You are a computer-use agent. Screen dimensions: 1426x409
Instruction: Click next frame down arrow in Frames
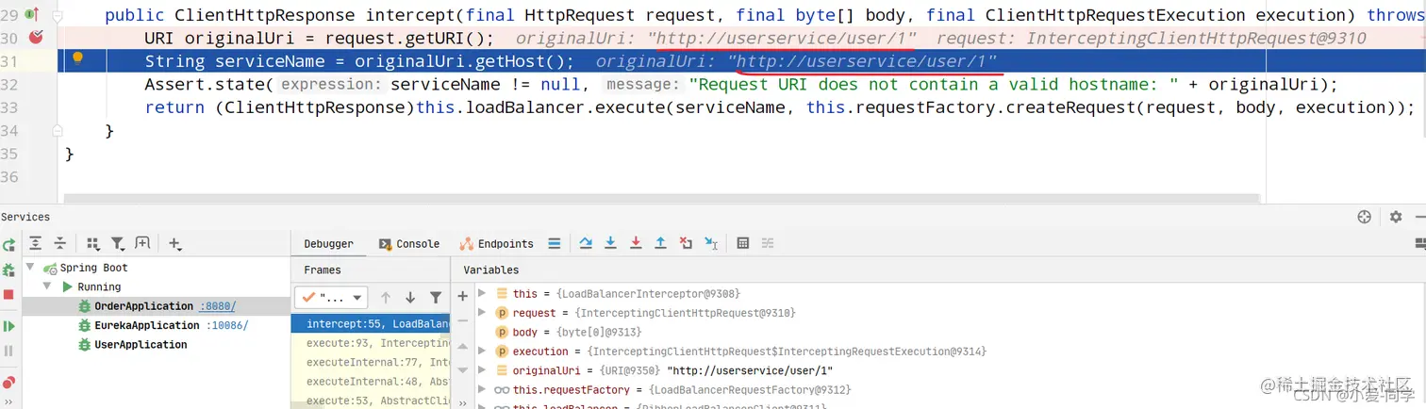pyautogui.click(x=410, y=298)
